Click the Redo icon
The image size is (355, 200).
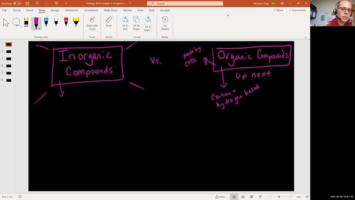[47, 4]
